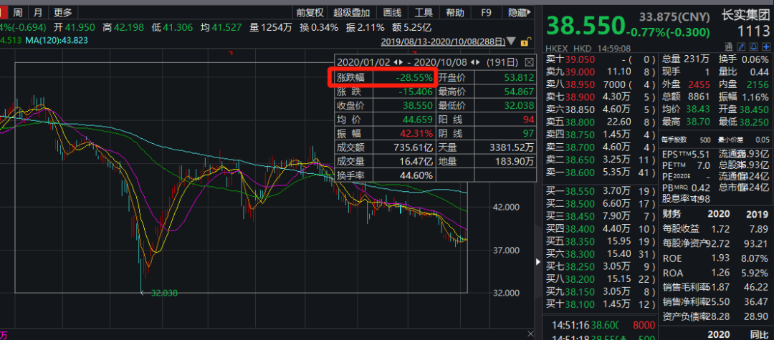
Task: Open the 帮助 help menu
Action: 455,13
